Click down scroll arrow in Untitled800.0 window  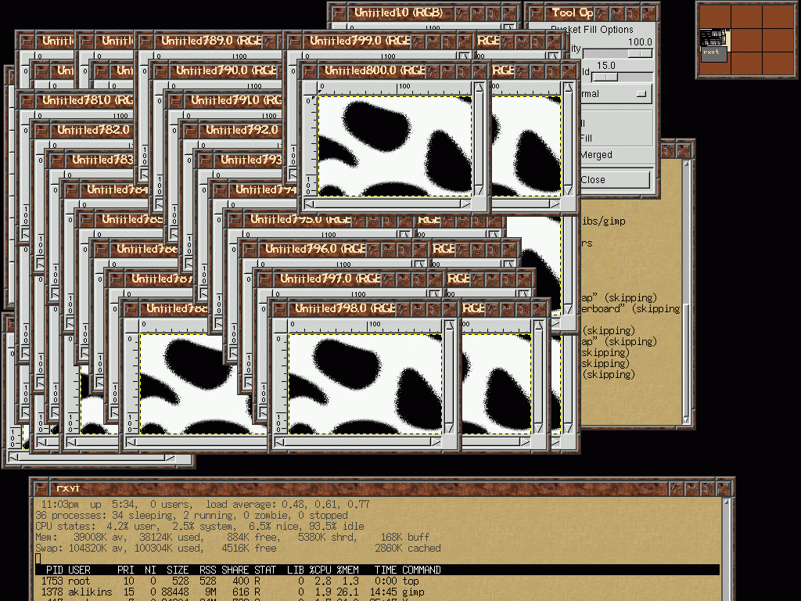(479, 190)
